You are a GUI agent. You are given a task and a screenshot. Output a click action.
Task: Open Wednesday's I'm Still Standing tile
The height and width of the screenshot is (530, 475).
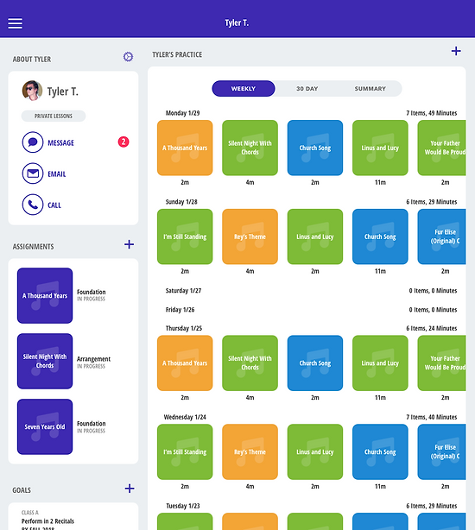click(185, 452)
